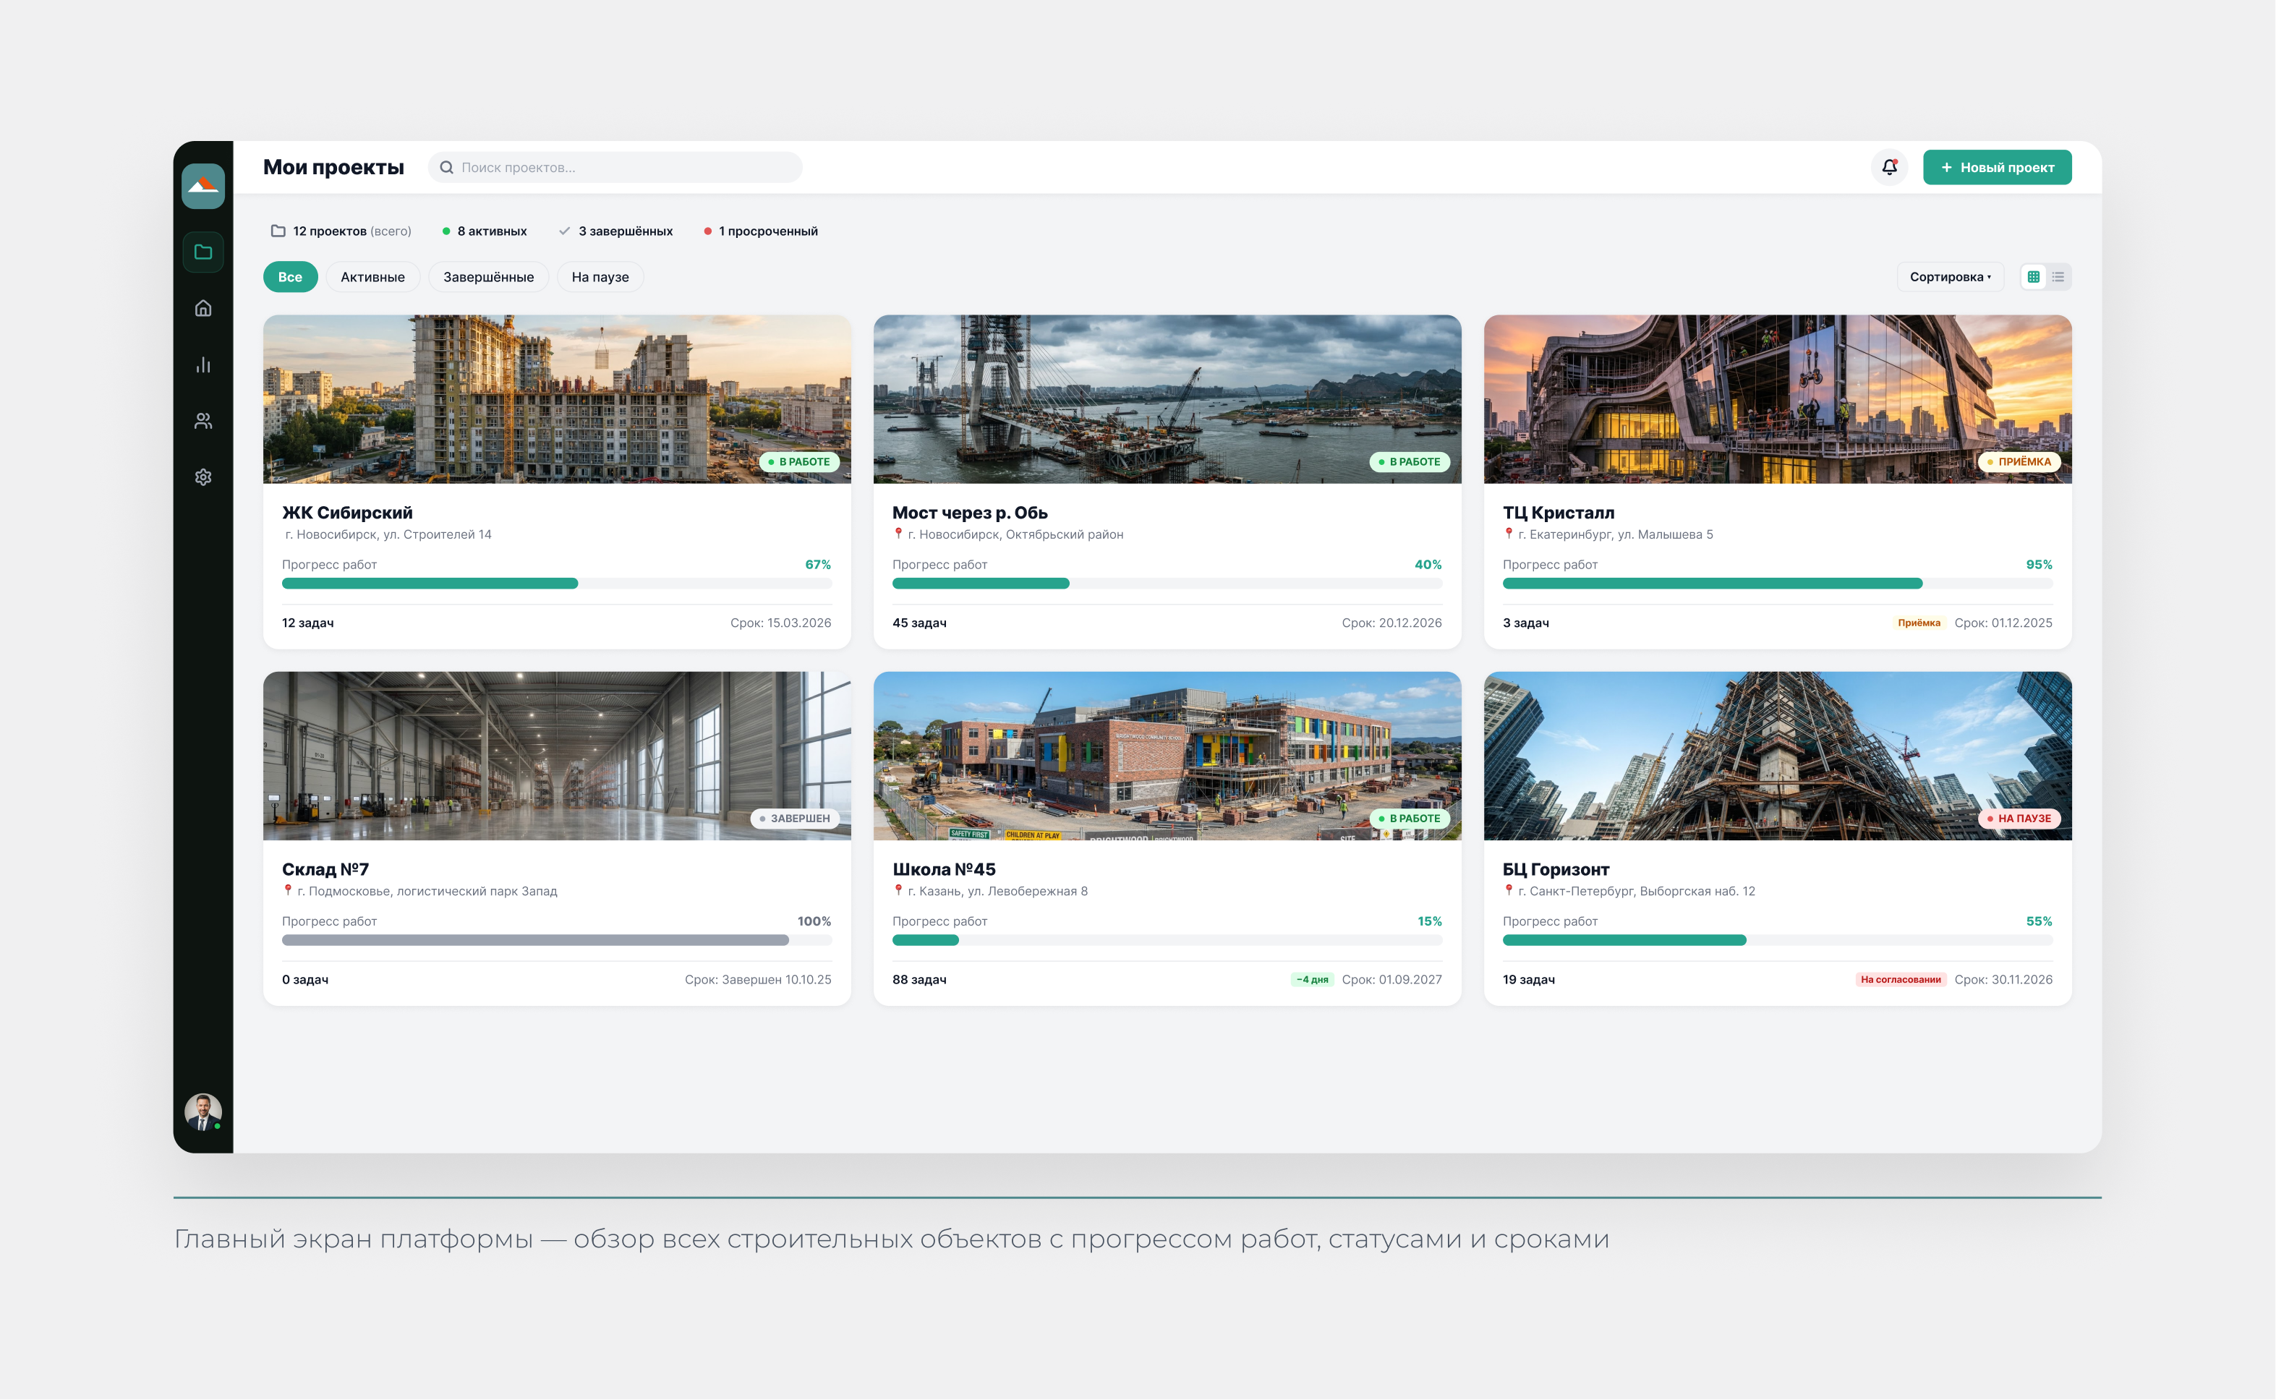Click location pin icon for Склад №7

click(x=287, y=889)
